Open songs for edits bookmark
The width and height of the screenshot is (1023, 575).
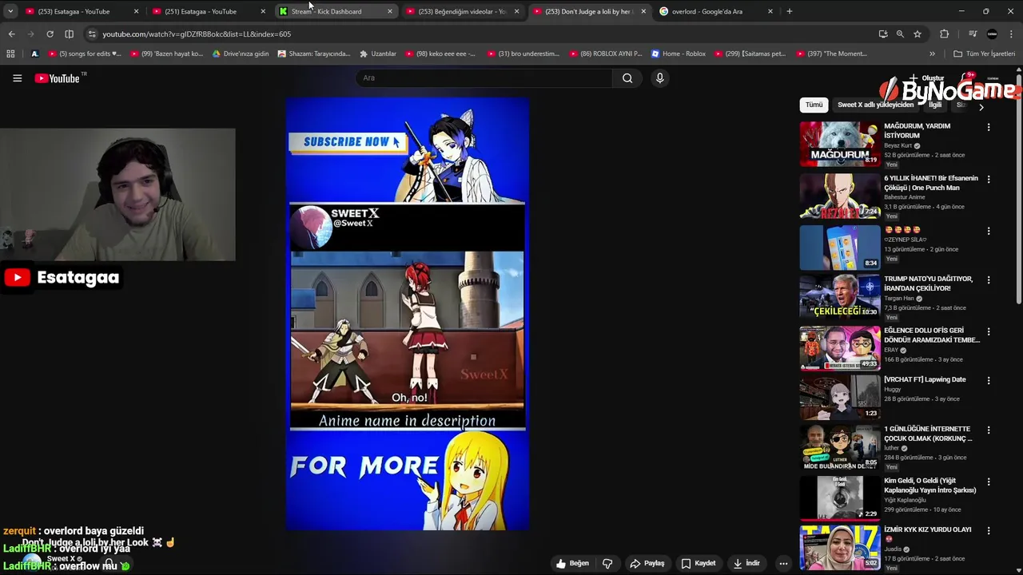(85, 54)
